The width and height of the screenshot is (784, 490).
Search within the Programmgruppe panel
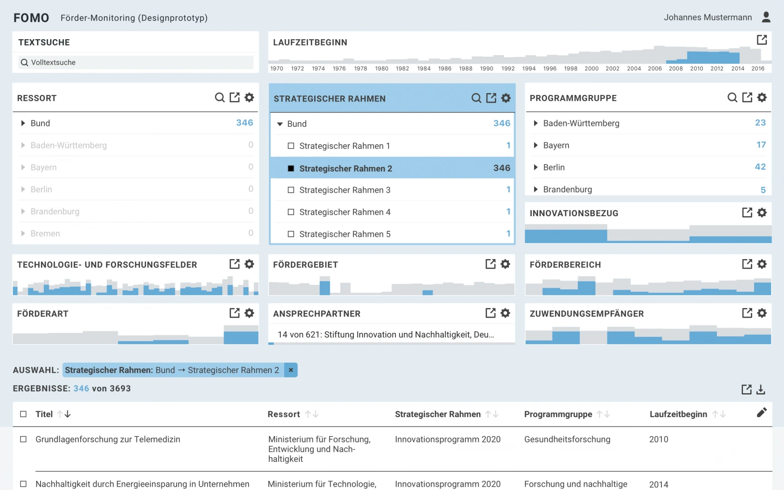[x=732, y=98]
